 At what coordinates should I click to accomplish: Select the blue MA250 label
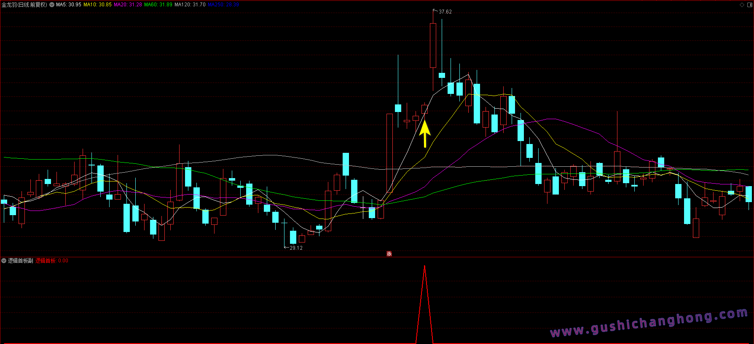click(223, 5)
